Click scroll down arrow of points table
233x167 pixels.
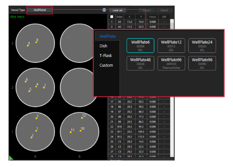[x=172, y=155]
